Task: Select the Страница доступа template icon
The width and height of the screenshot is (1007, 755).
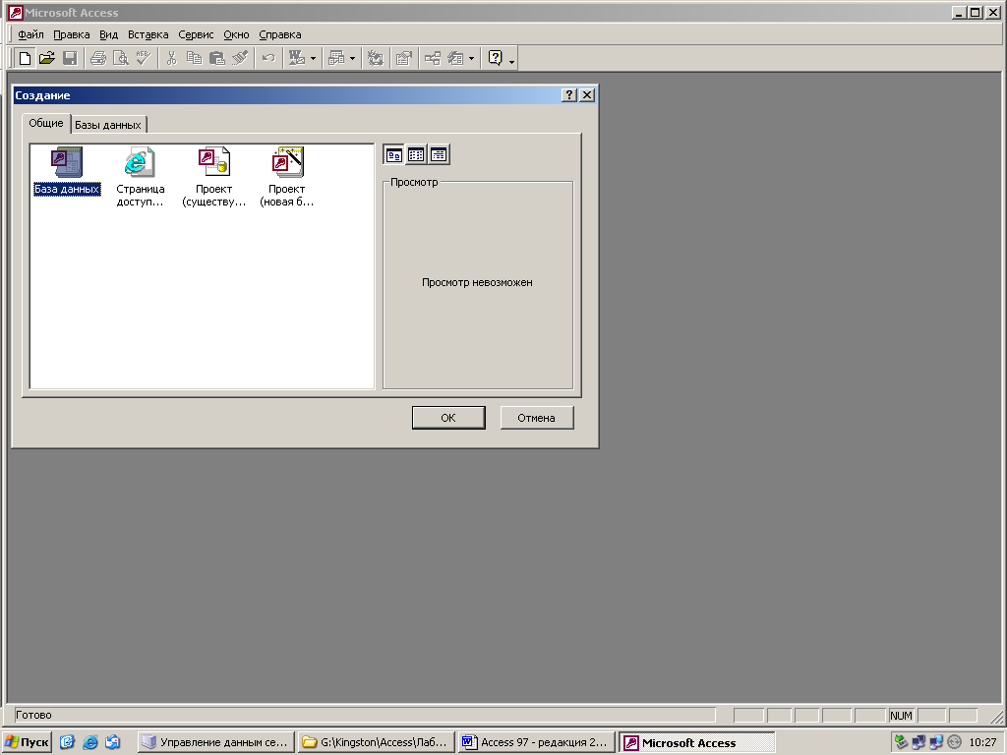Action: click(x=140, y=177)
